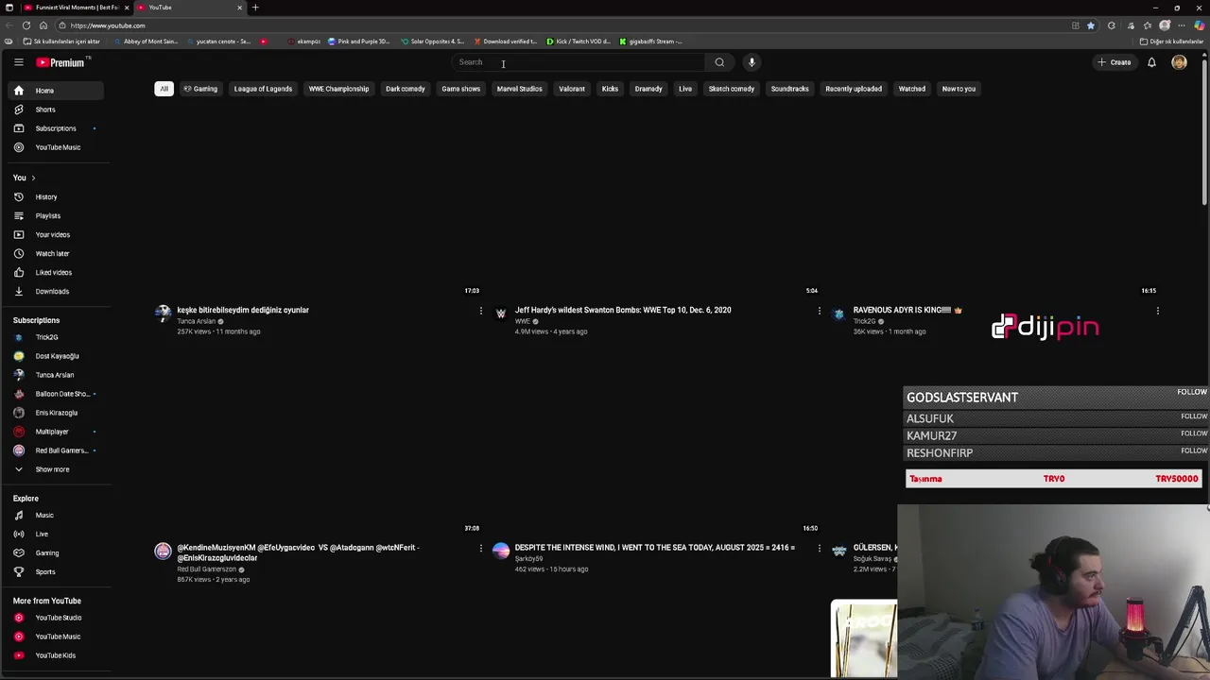Open Dost Kayaoğlu subscription channel
1210x680 pixels.
pos(57,356)
